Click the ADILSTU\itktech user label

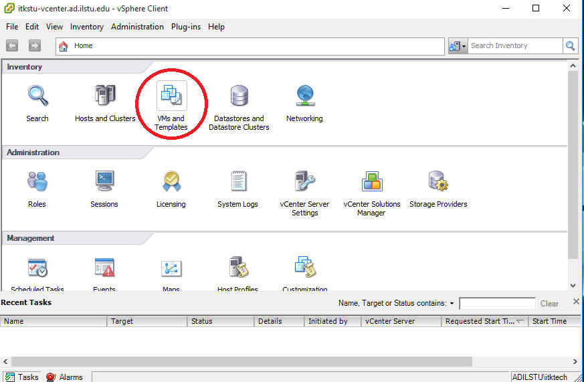(539, 377)
